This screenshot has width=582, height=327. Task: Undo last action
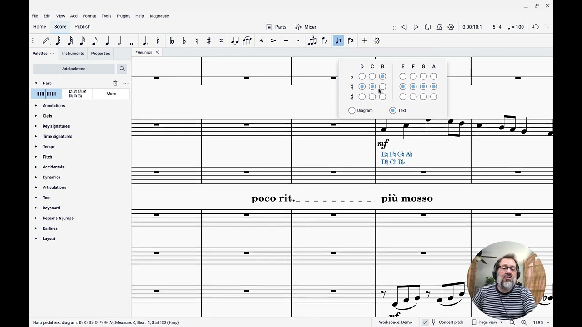pyautogui.click(x=536, y=27)
